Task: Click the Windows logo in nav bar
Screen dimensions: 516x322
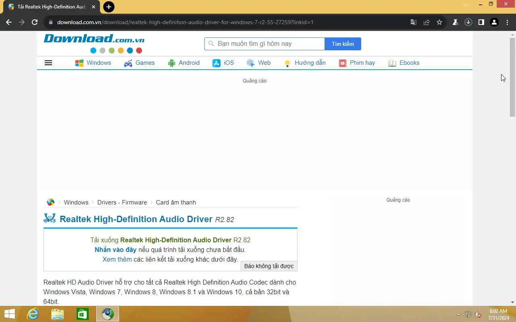Action: pos(79,63)
